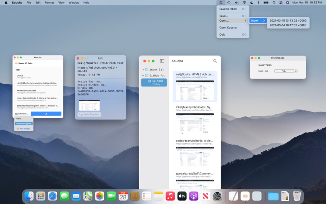
Task: Expand the Open... submenu arrow
Action: pyautogui.click(x=246, y=21)
